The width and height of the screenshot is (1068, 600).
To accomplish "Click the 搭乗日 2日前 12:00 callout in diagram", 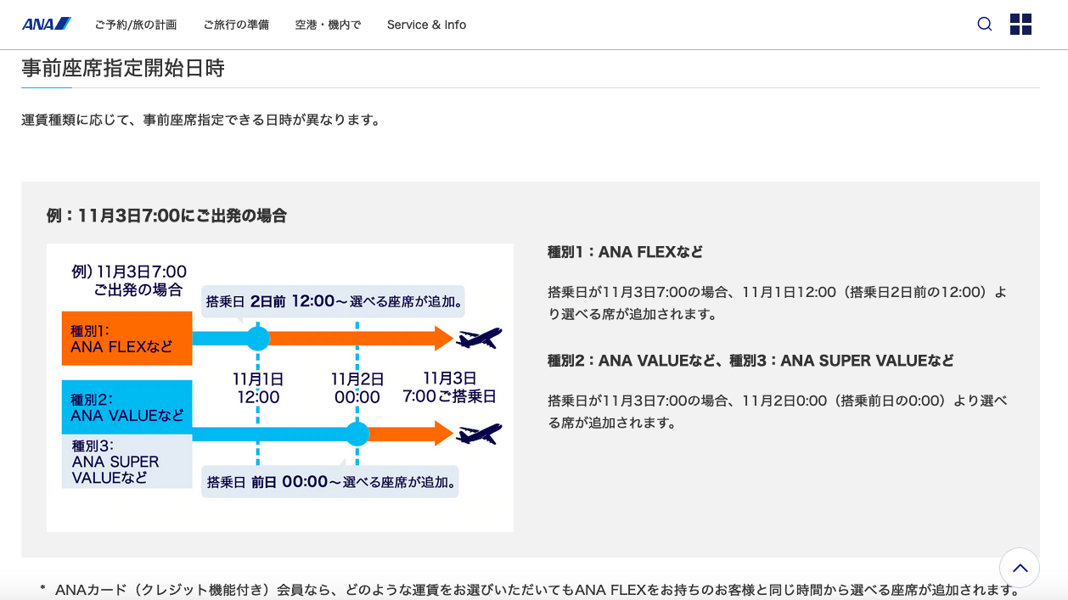I will 334,301.
